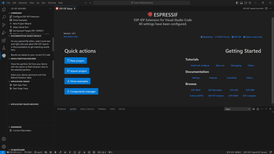Open the Tasks output channel dropdown
This screenshot has width=274, height=154.
238,109
